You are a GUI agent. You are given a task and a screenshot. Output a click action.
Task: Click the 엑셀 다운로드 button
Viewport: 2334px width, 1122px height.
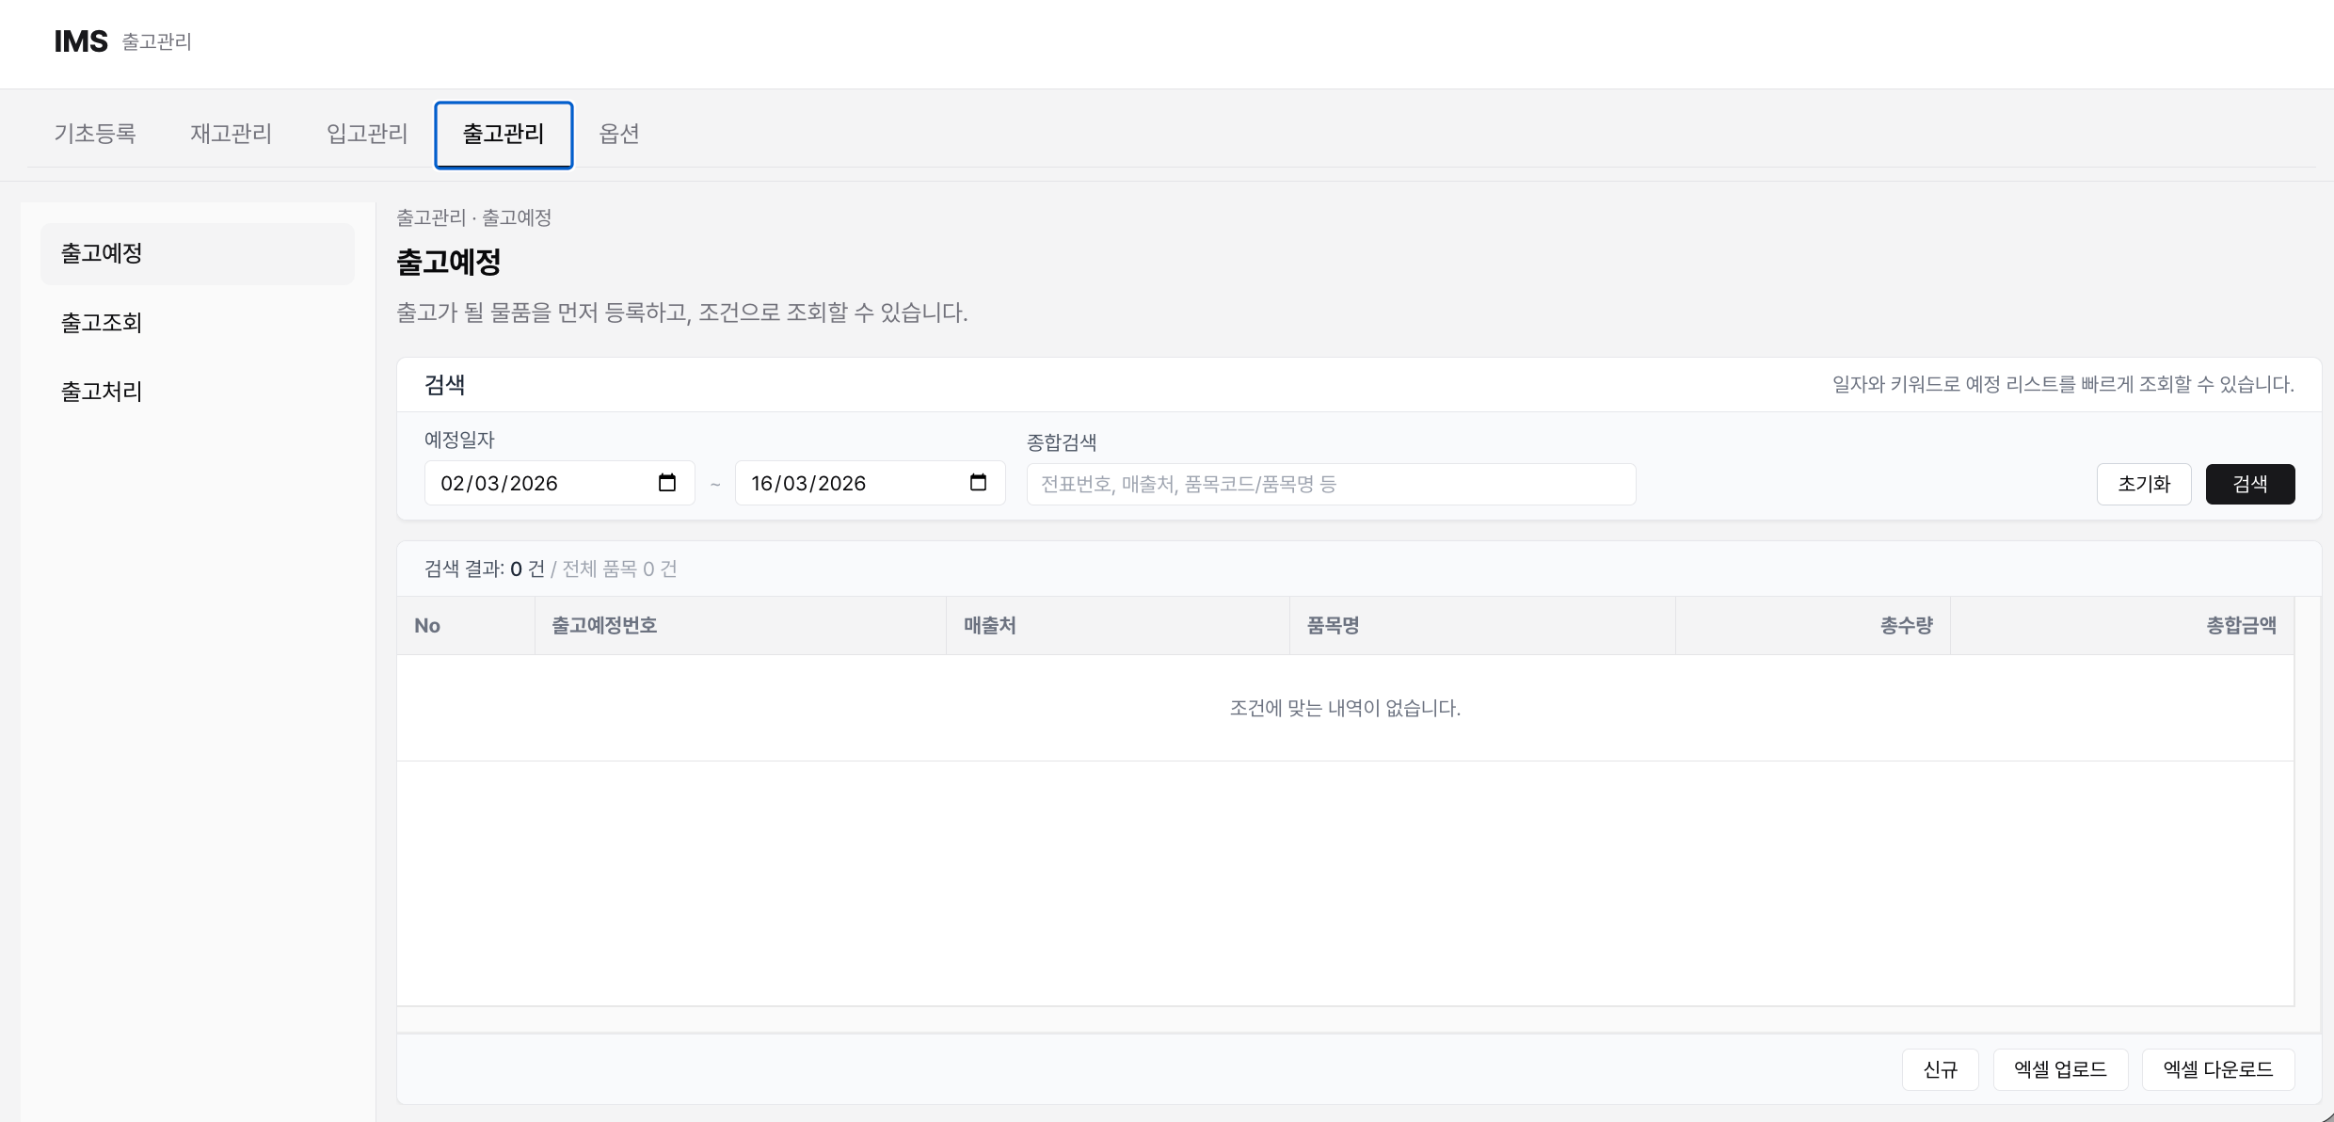[x=2218, y=1069]
